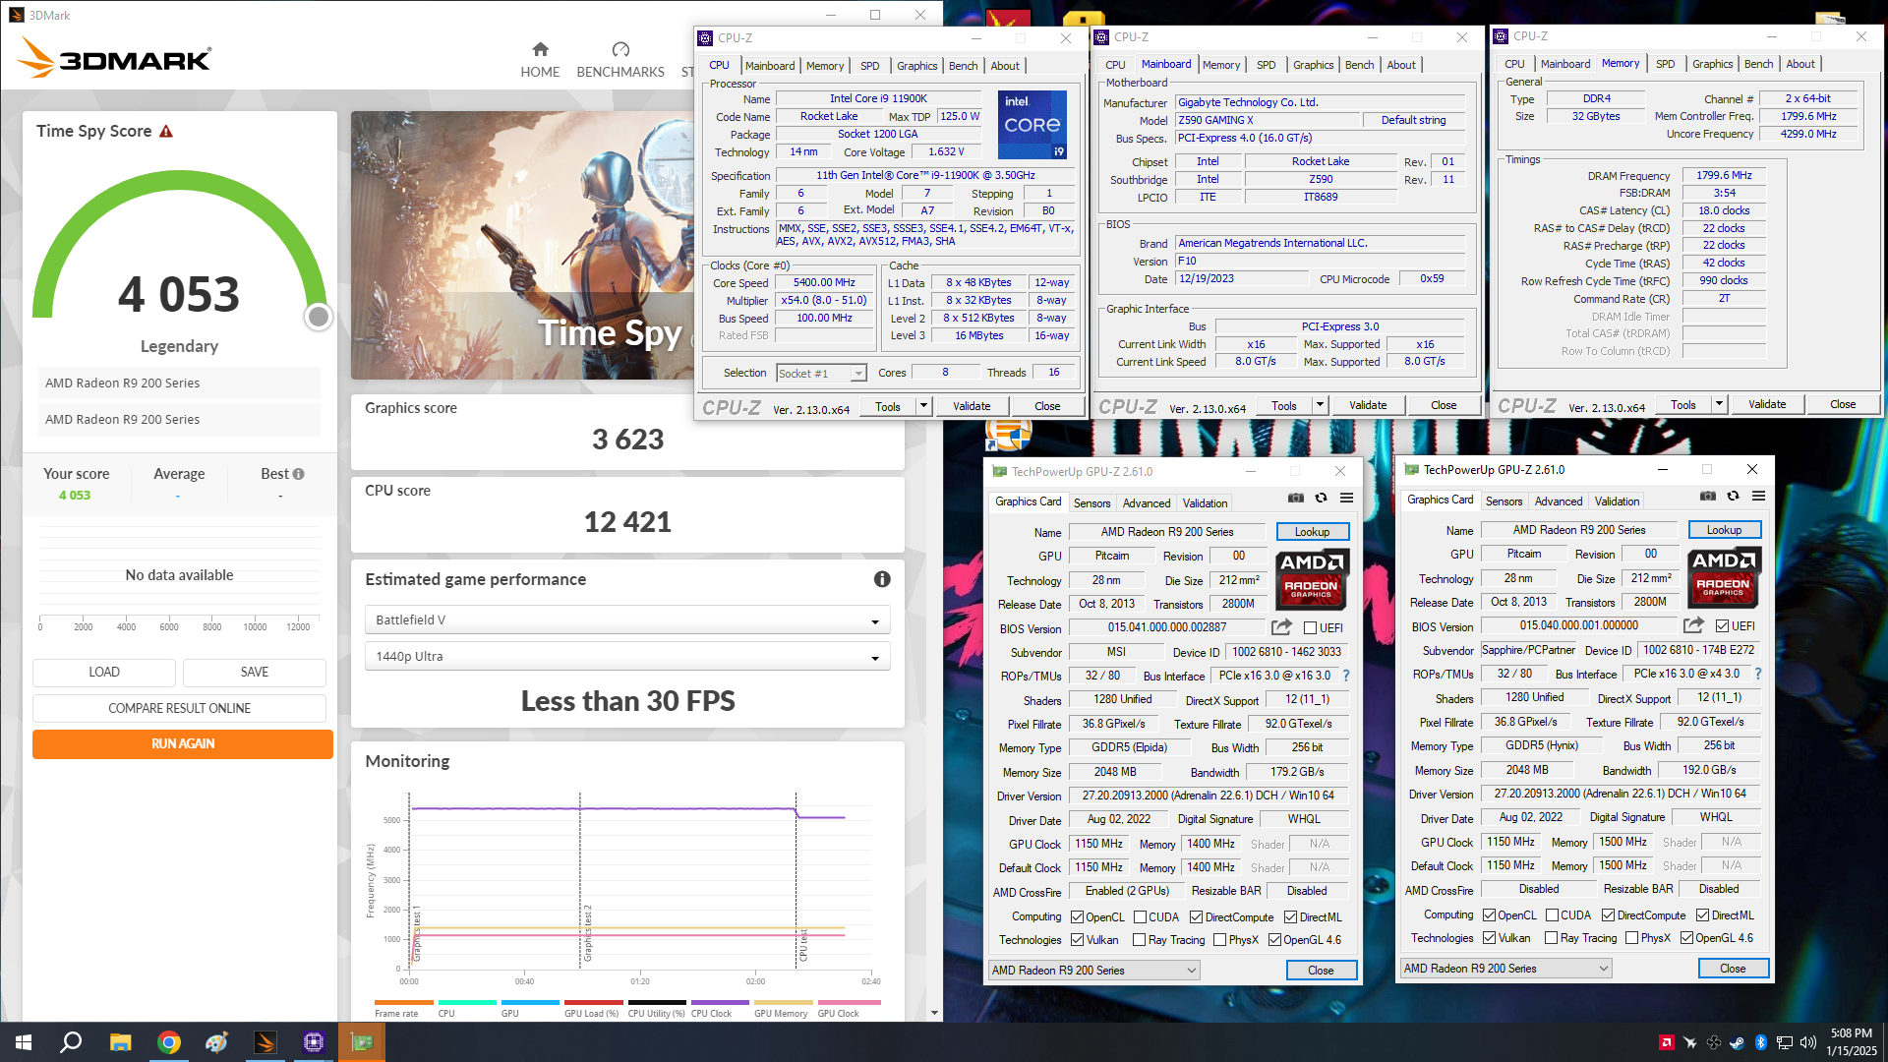Click Lookup button in left GPU-Z window
The height and width of the screenshot is (1062, 1888).
pyautogui.click(x=1312, y=532)
